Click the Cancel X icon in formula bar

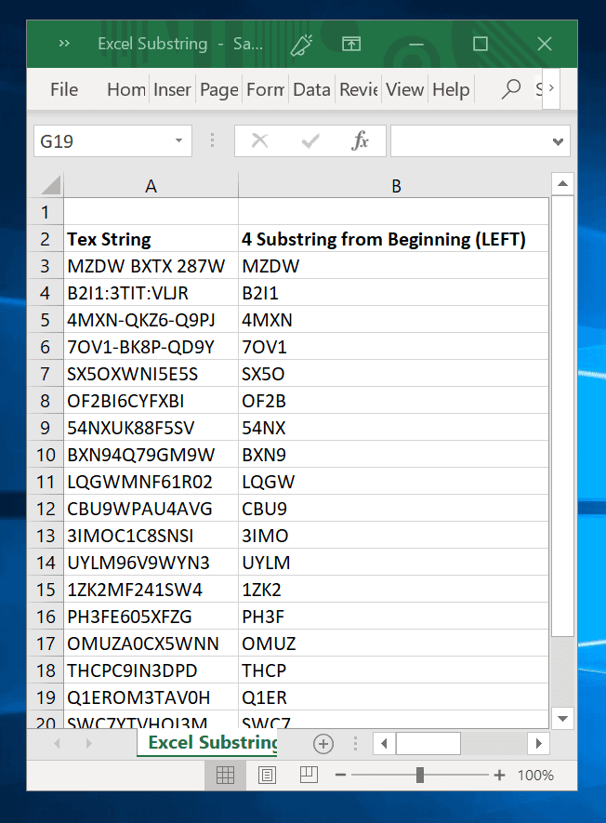[x=260, y=141]
